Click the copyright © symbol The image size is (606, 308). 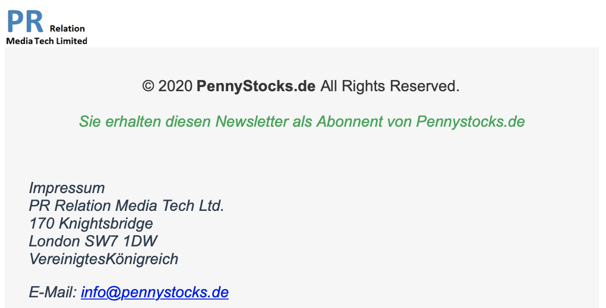[148, 86]
